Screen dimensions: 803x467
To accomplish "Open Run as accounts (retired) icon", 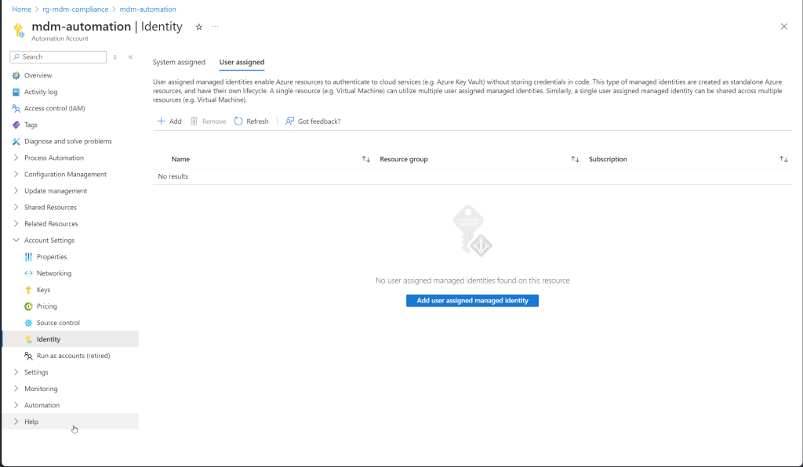I will [28, 356].
